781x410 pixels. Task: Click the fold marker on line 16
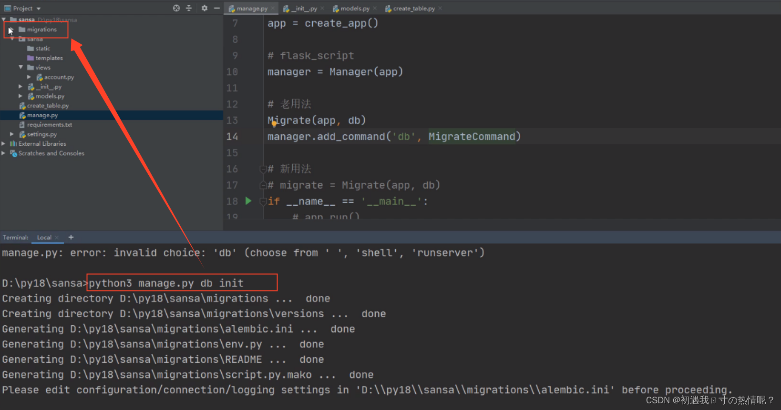pyautogui.click(x=263, y=169)
